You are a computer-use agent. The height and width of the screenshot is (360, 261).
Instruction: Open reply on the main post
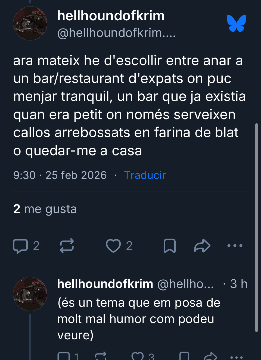point(26,246)
